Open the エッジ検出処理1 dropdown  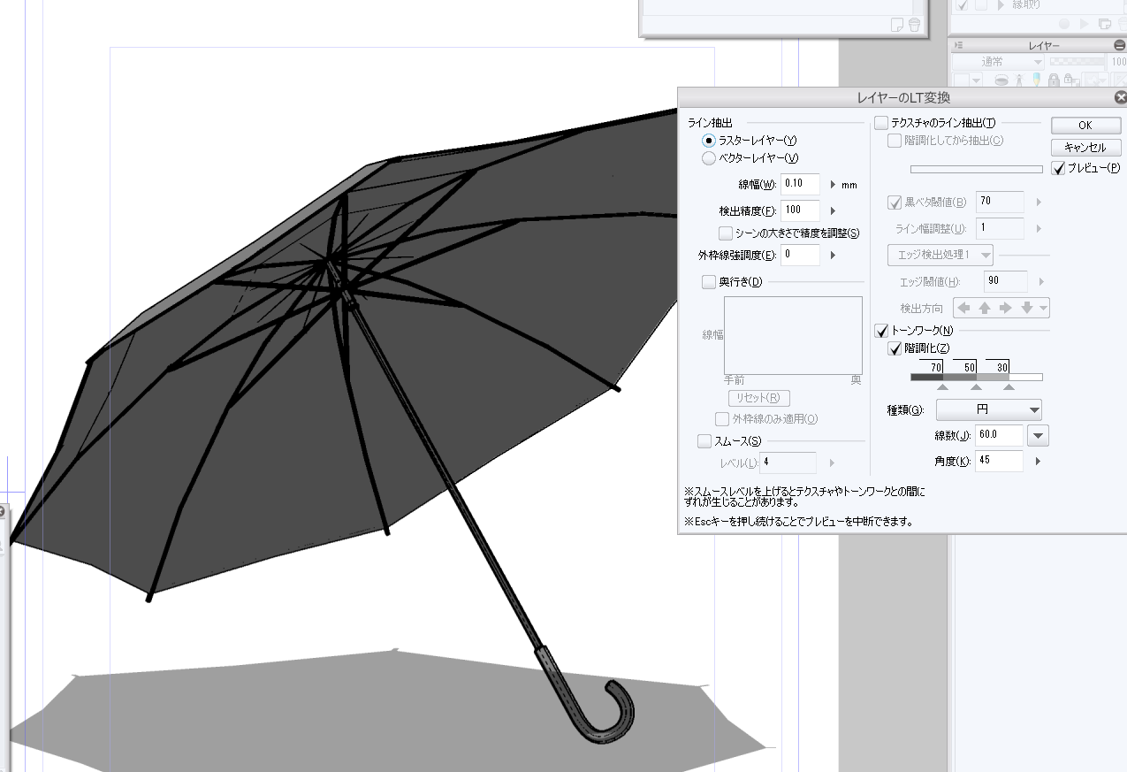tap(940, 255)
